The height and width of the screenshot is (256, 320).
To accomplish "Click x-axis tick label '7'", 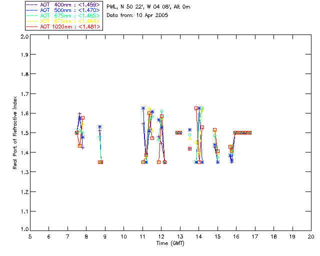I will 67,236.
